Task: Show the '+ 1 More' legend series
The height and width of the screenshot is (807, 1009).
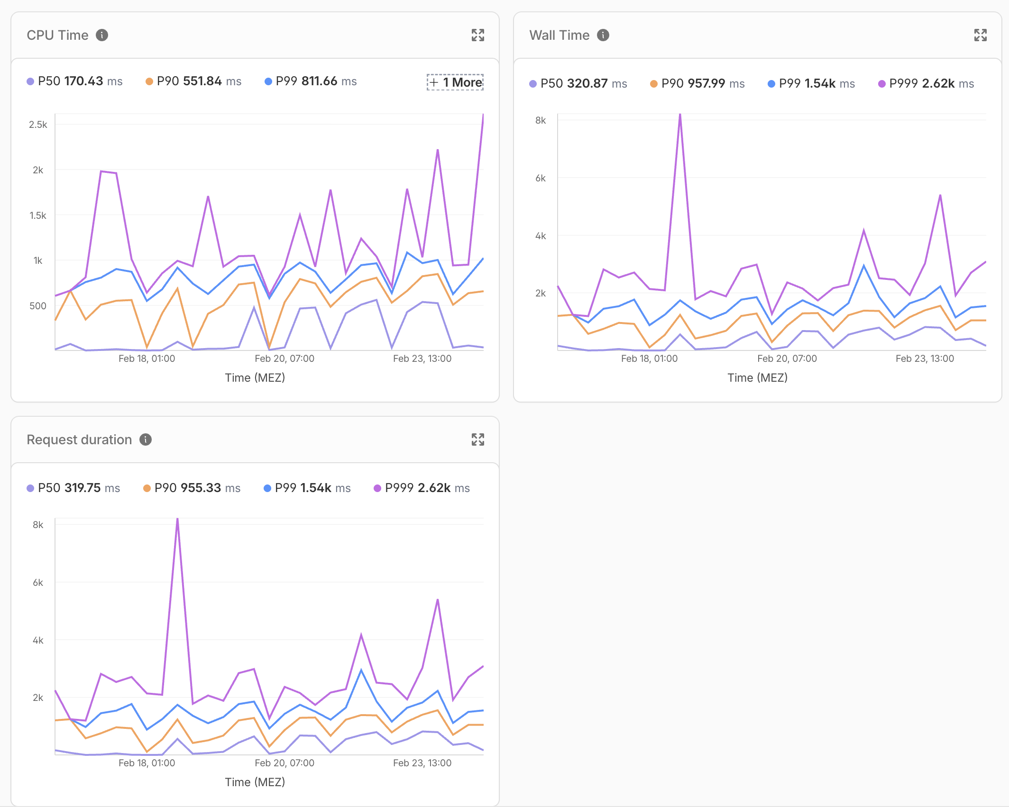Action: [455, 82]
